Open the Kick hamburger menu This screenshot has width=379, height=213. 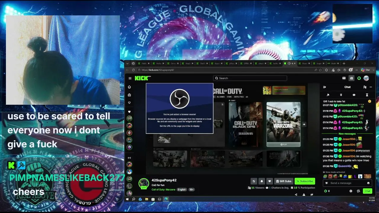pos(130,78)
